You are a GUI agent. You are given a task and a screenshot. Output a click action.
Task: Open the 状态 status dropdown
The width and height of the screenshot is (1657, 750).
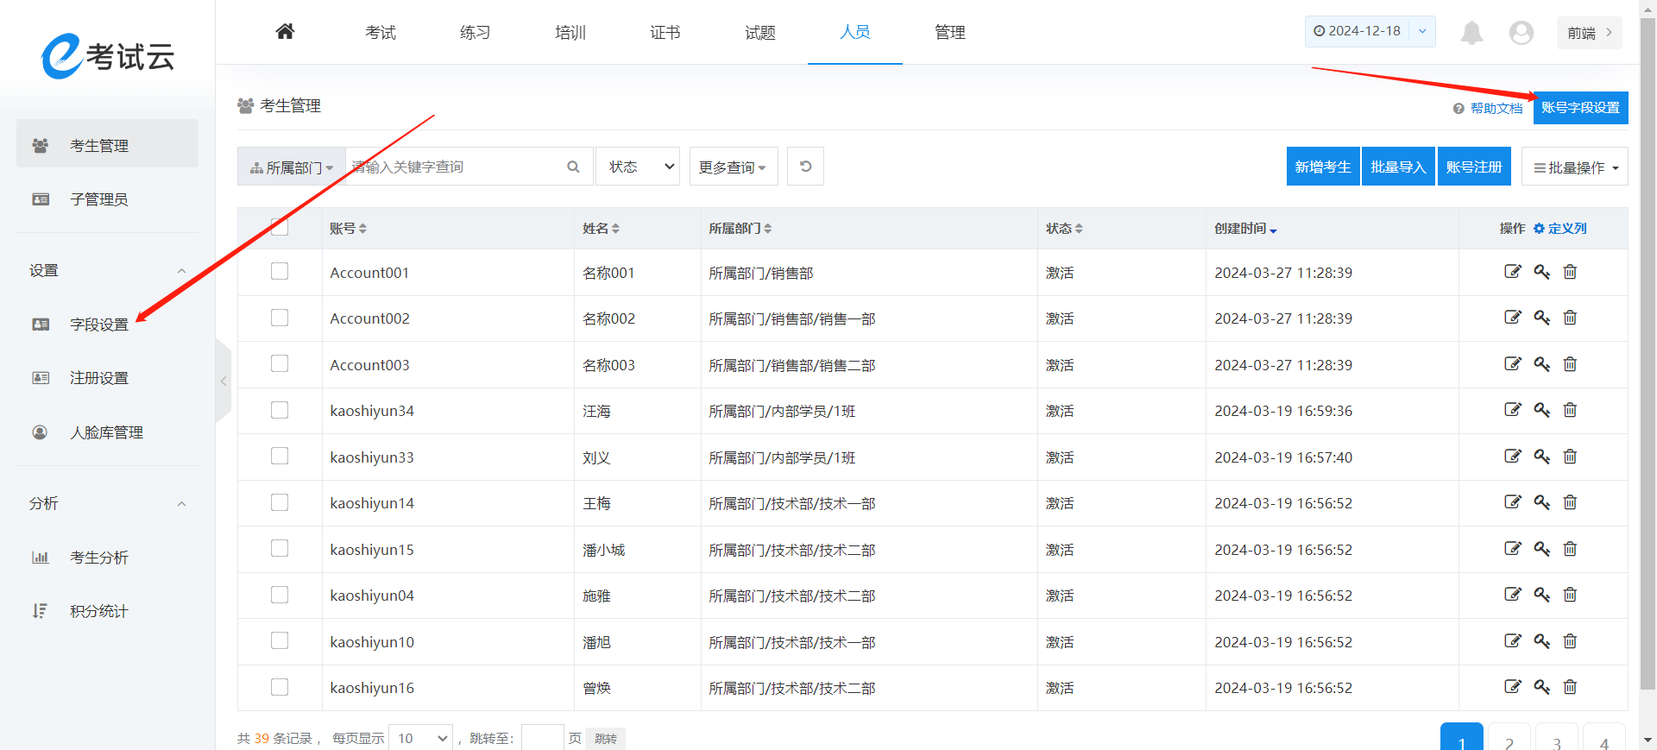coord(638,167)
